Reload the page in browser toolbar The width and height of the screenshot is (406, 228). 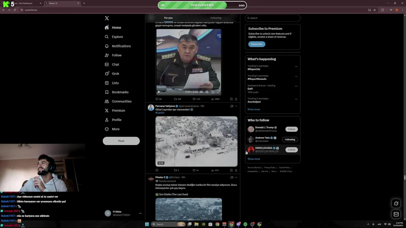(x=15, y=10)
